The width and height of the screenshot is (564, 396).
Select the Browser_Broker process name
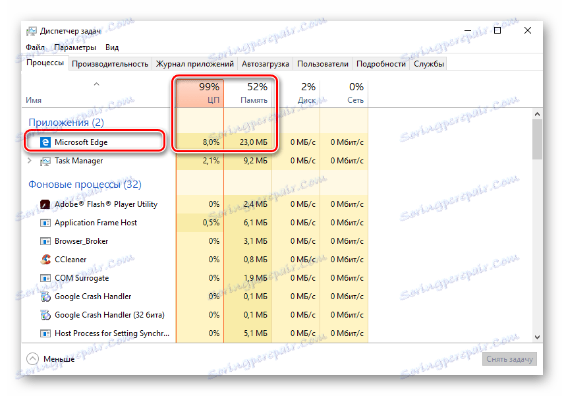pyautogui.click(x=81, y=241)
